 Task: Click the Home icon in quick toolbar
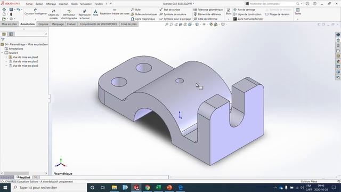click(x=4, y=10)
